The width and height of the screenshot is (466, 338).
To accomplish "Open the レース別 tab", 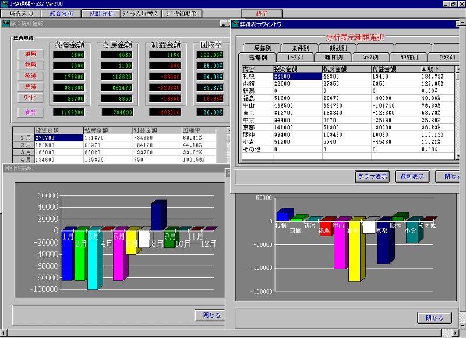I will tap(295, 58).
